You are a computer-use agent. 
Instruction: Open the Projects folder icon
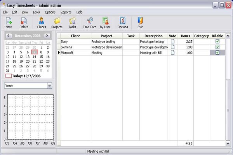(x=57, y=21)
